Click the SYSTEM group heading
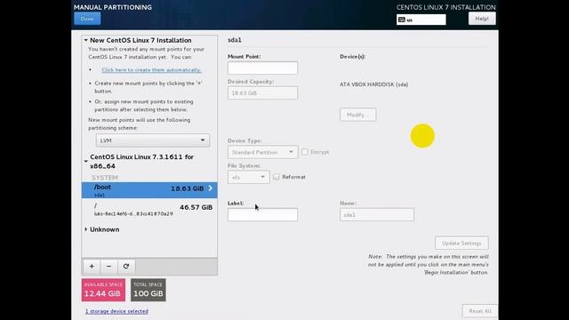The width and height of the screenshot is (569, 320). point(105,178)
